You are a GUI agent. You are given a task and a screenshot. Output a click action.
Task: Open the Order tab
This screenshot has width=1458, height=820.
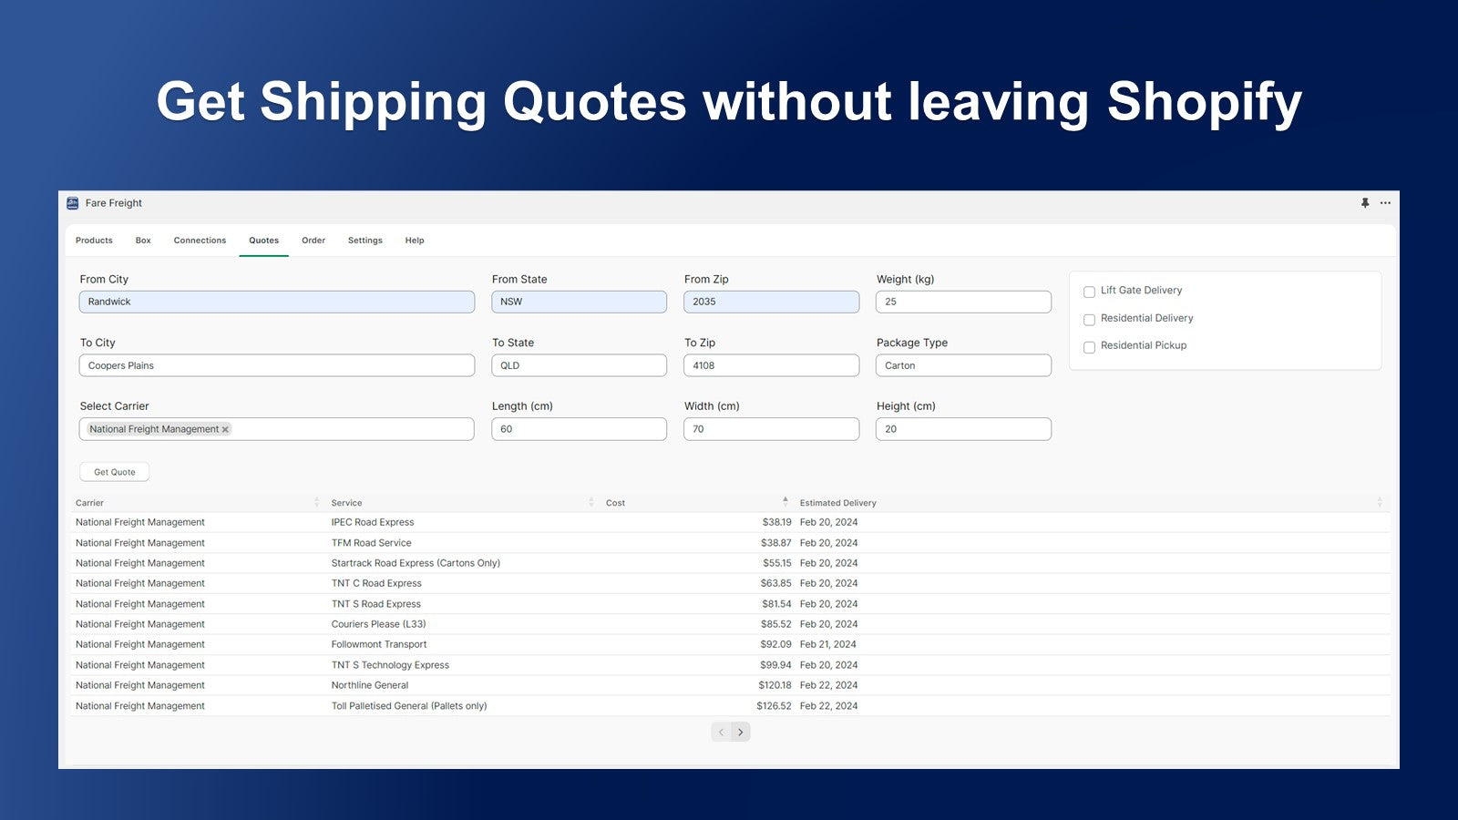click(313, 241)
